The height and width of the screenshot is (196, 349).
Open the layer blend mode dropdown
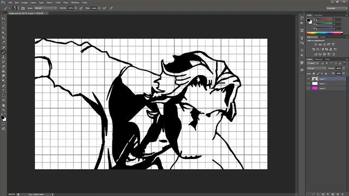316,68
